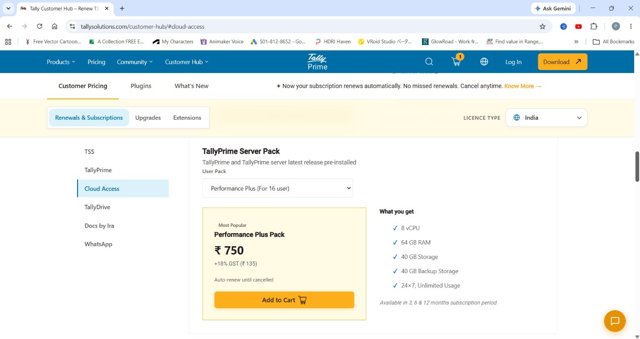Open the 501-812-8652 Google Ads bookmark
Viewport: 640px width, 339px height.
pyautogui.click(x=278, y=42)
